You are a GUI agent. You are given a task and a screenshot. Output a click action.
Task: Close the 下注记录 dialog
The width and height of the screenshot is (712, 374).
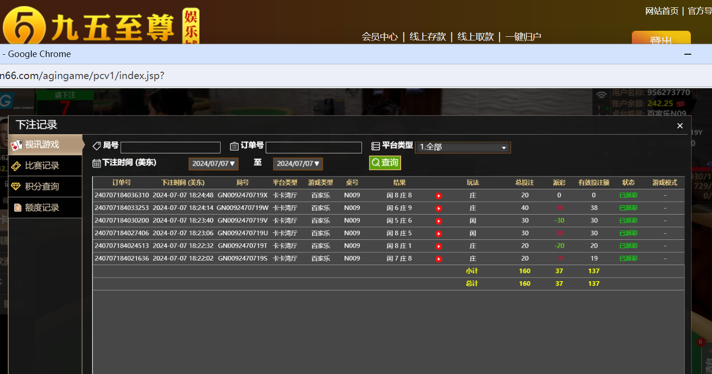coord(680,126)
